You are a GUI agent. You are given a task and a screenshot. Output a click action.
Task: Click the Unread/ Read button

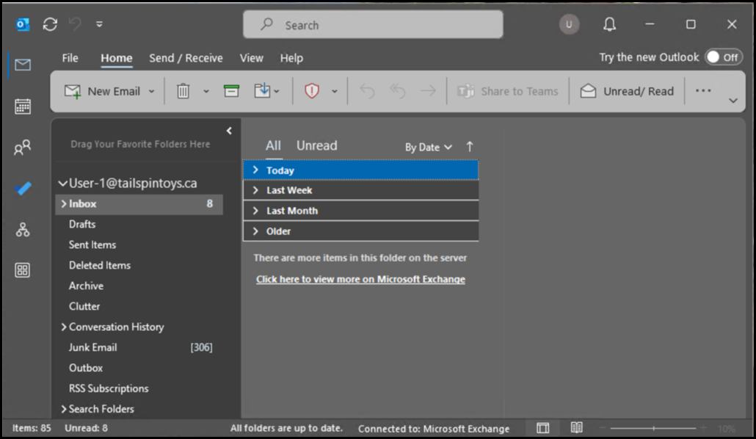point(627,91)
